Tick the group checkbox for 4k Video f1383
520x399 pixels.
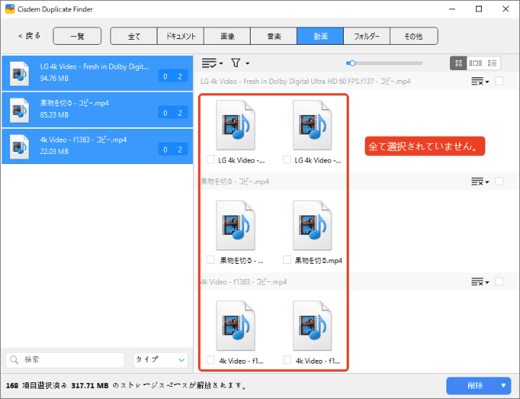click(499, 281)
